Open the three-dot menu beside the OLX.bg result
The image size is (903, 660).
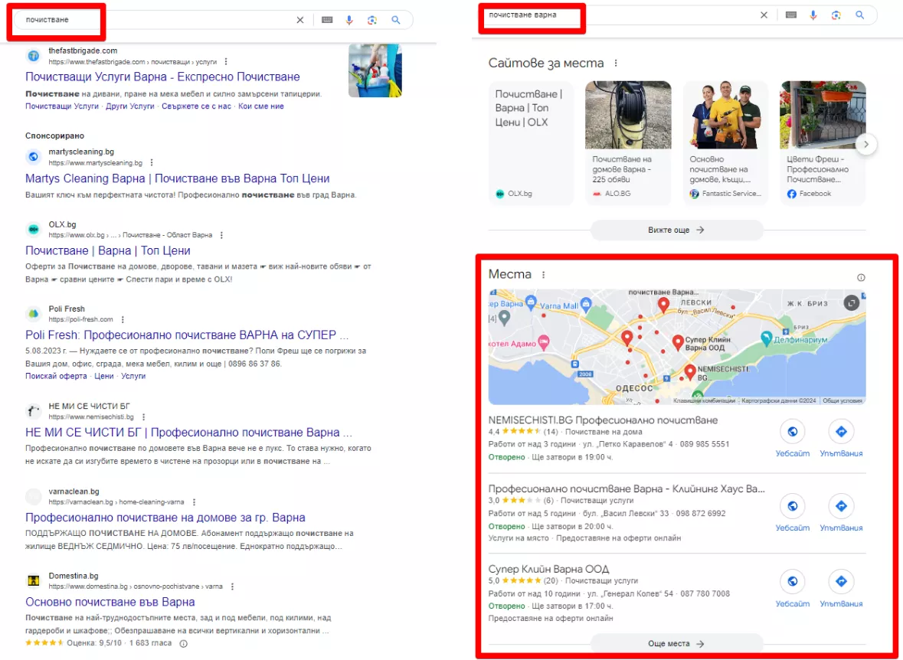click(x=221, y=235)
